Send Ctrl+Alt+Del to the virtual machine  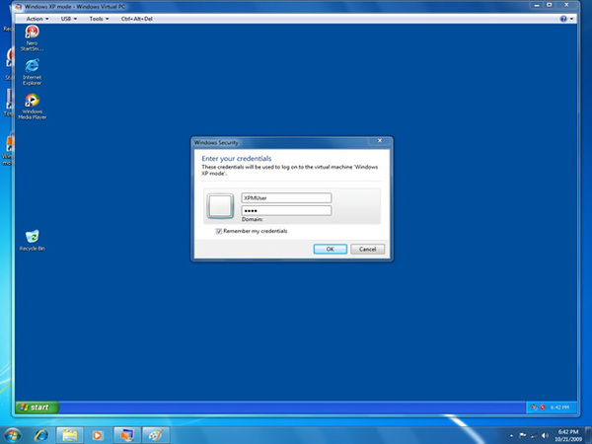tap(137, 19)
